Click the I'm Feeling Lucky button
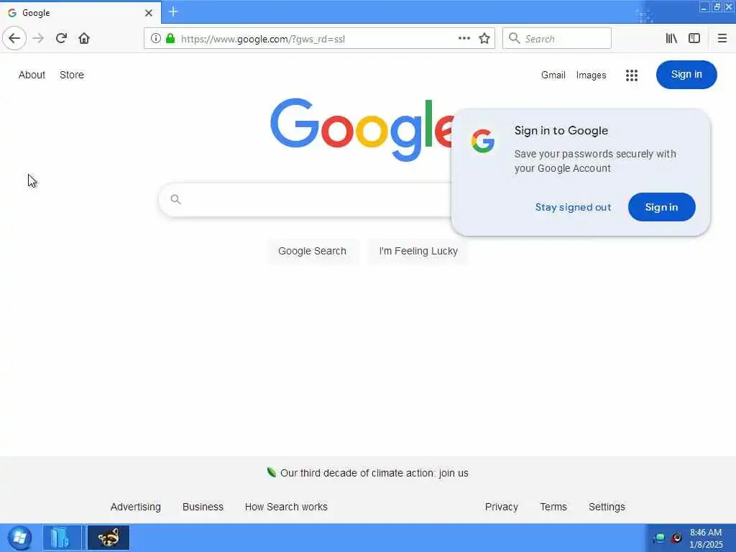The image size is (736, 552). 418,251
